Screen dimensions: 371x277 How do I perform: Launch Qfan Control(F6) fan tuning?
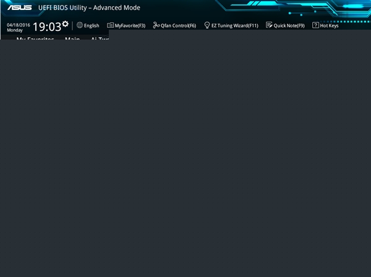(174, 25)
